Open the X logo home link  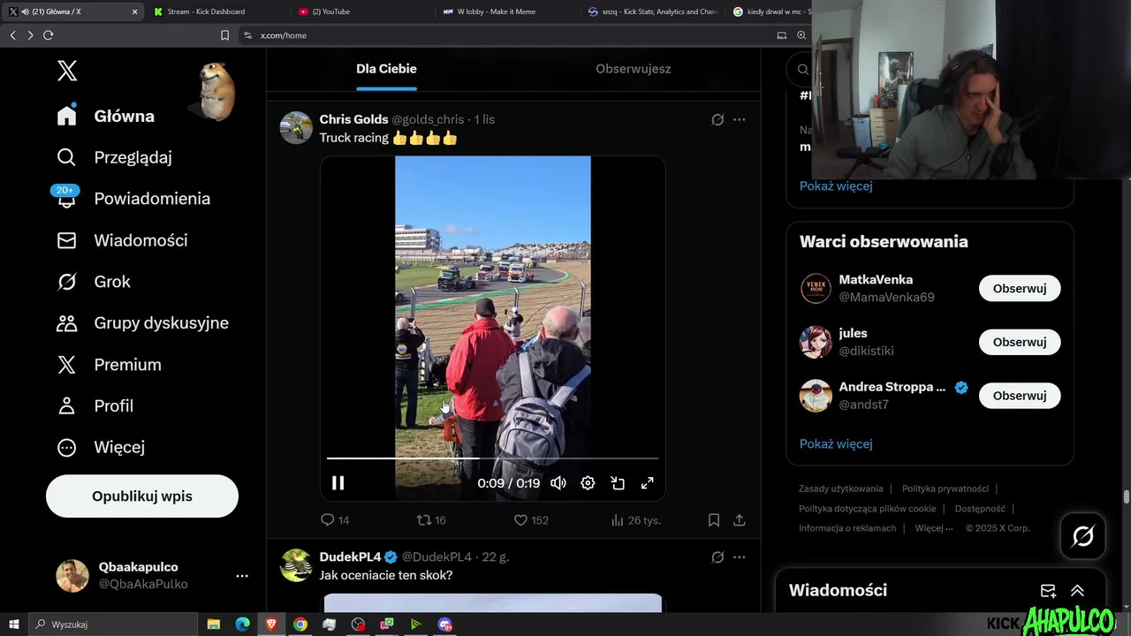67,71
